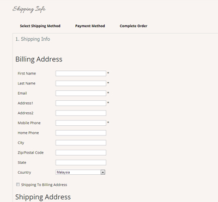Click the City text field
This screenshot has width=218, height=202.
click(x=81, y=143)
